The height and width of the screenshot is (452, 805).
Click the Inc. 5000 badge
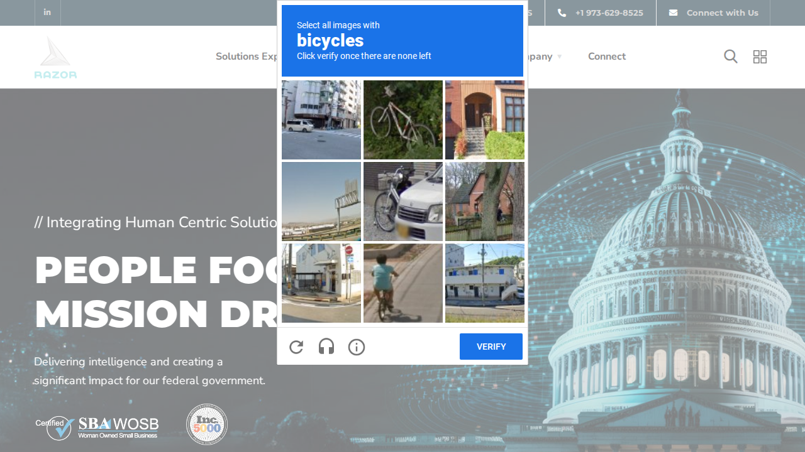coord(207,424)
